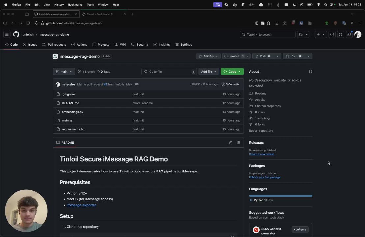Open About section settings gear

tap(310, 72)
